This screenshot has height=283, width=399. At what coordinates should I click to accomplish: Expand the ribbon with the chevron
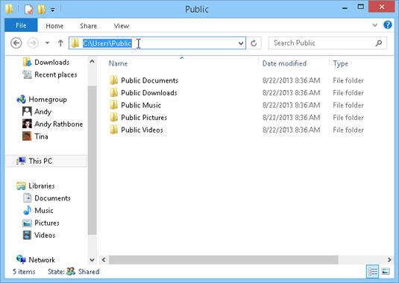coord(374,25)
